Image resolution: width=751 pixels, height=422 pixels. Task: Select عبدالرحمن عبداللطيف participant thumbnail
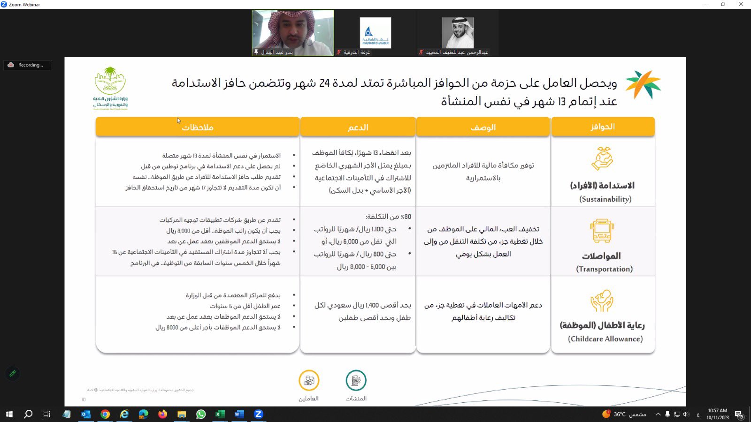click(458, 33)
